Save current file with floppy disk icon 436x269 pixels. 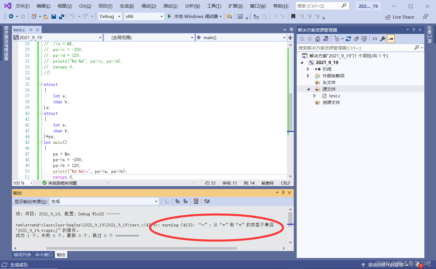click(54, 17)
